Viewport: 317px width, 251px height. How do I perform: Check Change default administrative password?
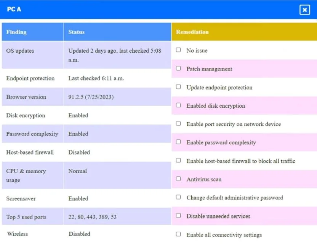178,197
